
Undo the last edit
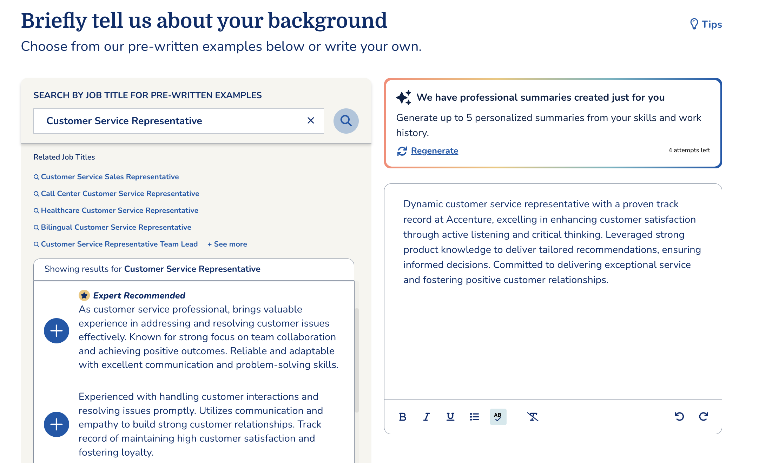[679, 417]
